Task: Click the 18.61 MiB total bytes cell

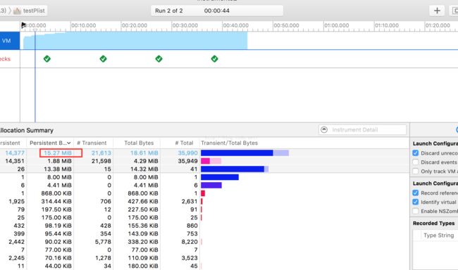Action: [144, 153]
